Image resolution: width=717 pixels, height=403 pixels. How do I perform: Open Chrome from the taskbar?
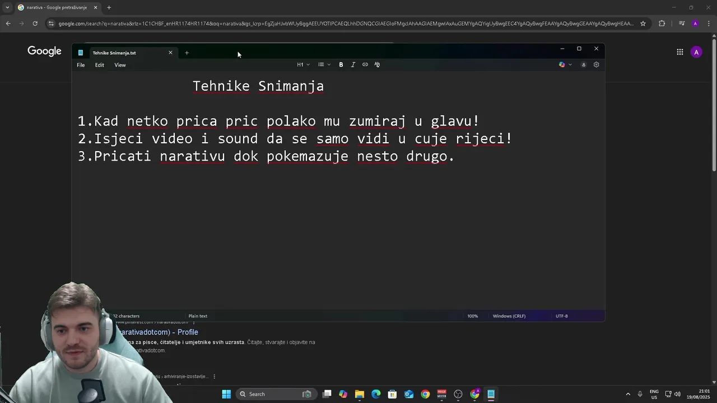[x=425, y=394]
